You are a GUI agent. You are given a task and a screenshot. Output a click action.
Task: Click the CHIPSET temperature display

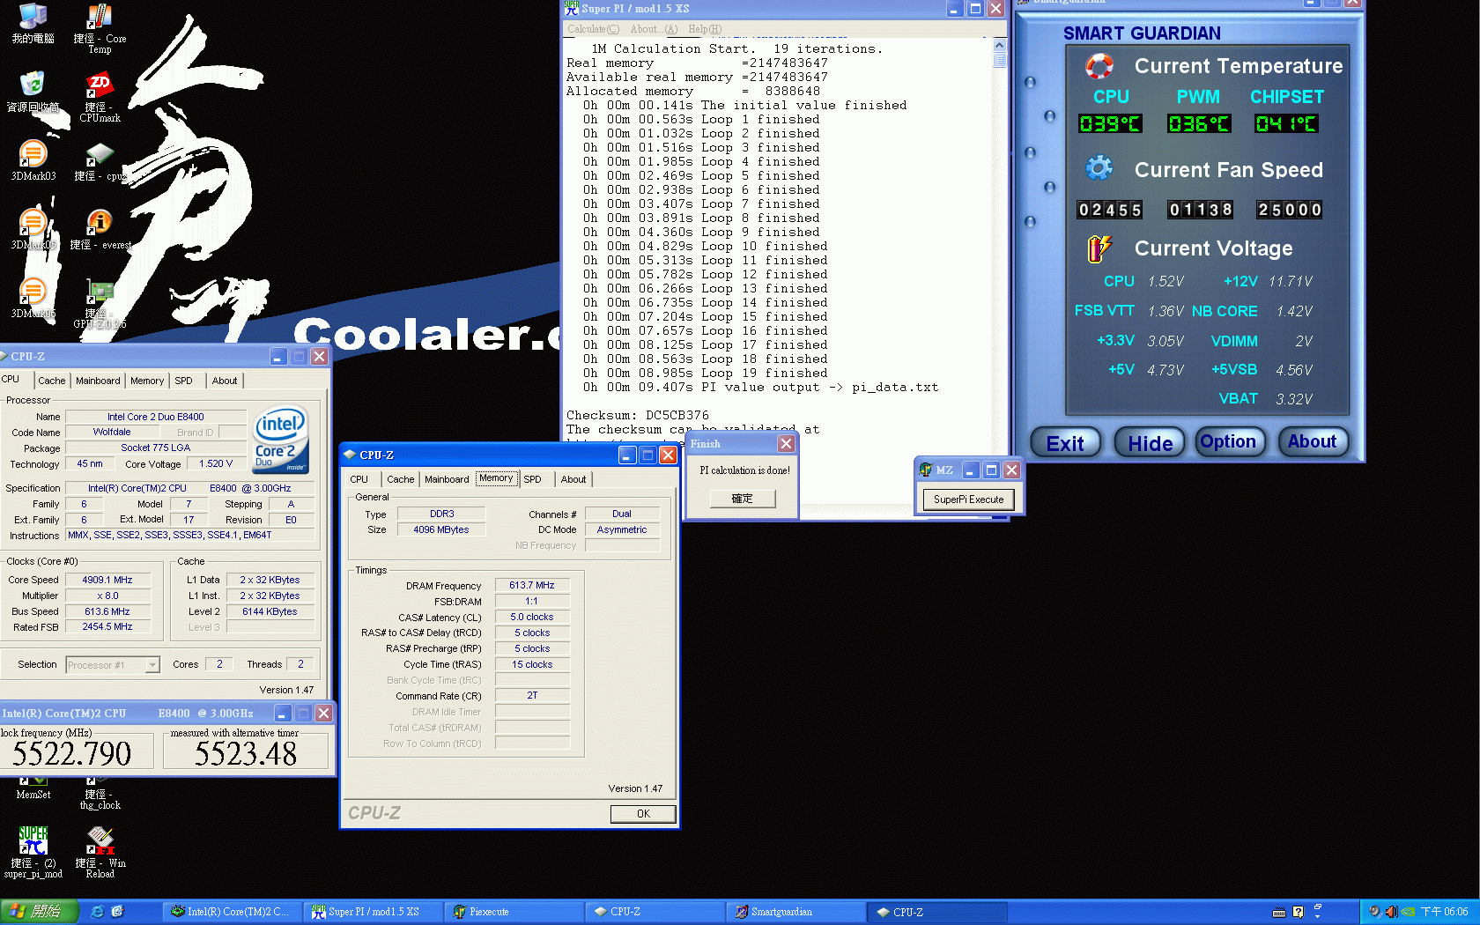(x=1286, y=124)
